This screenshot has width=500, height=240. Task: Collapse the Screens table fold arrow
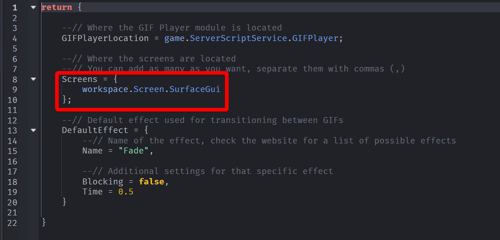point(33,79)
